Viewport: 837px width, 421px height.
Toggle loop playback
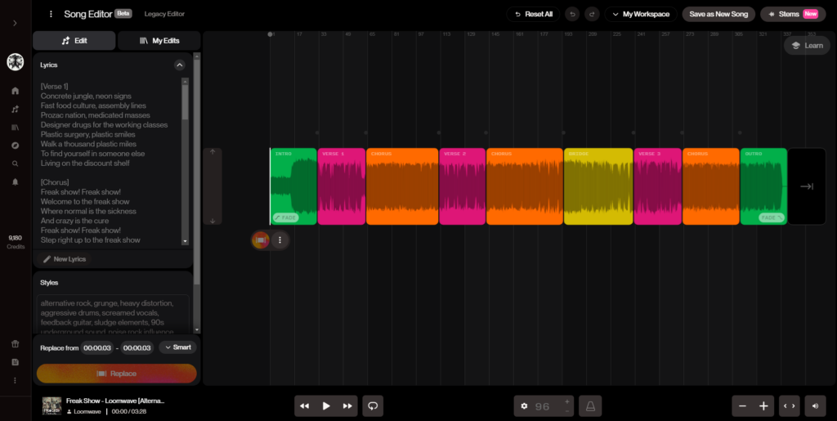pos(373,406)
